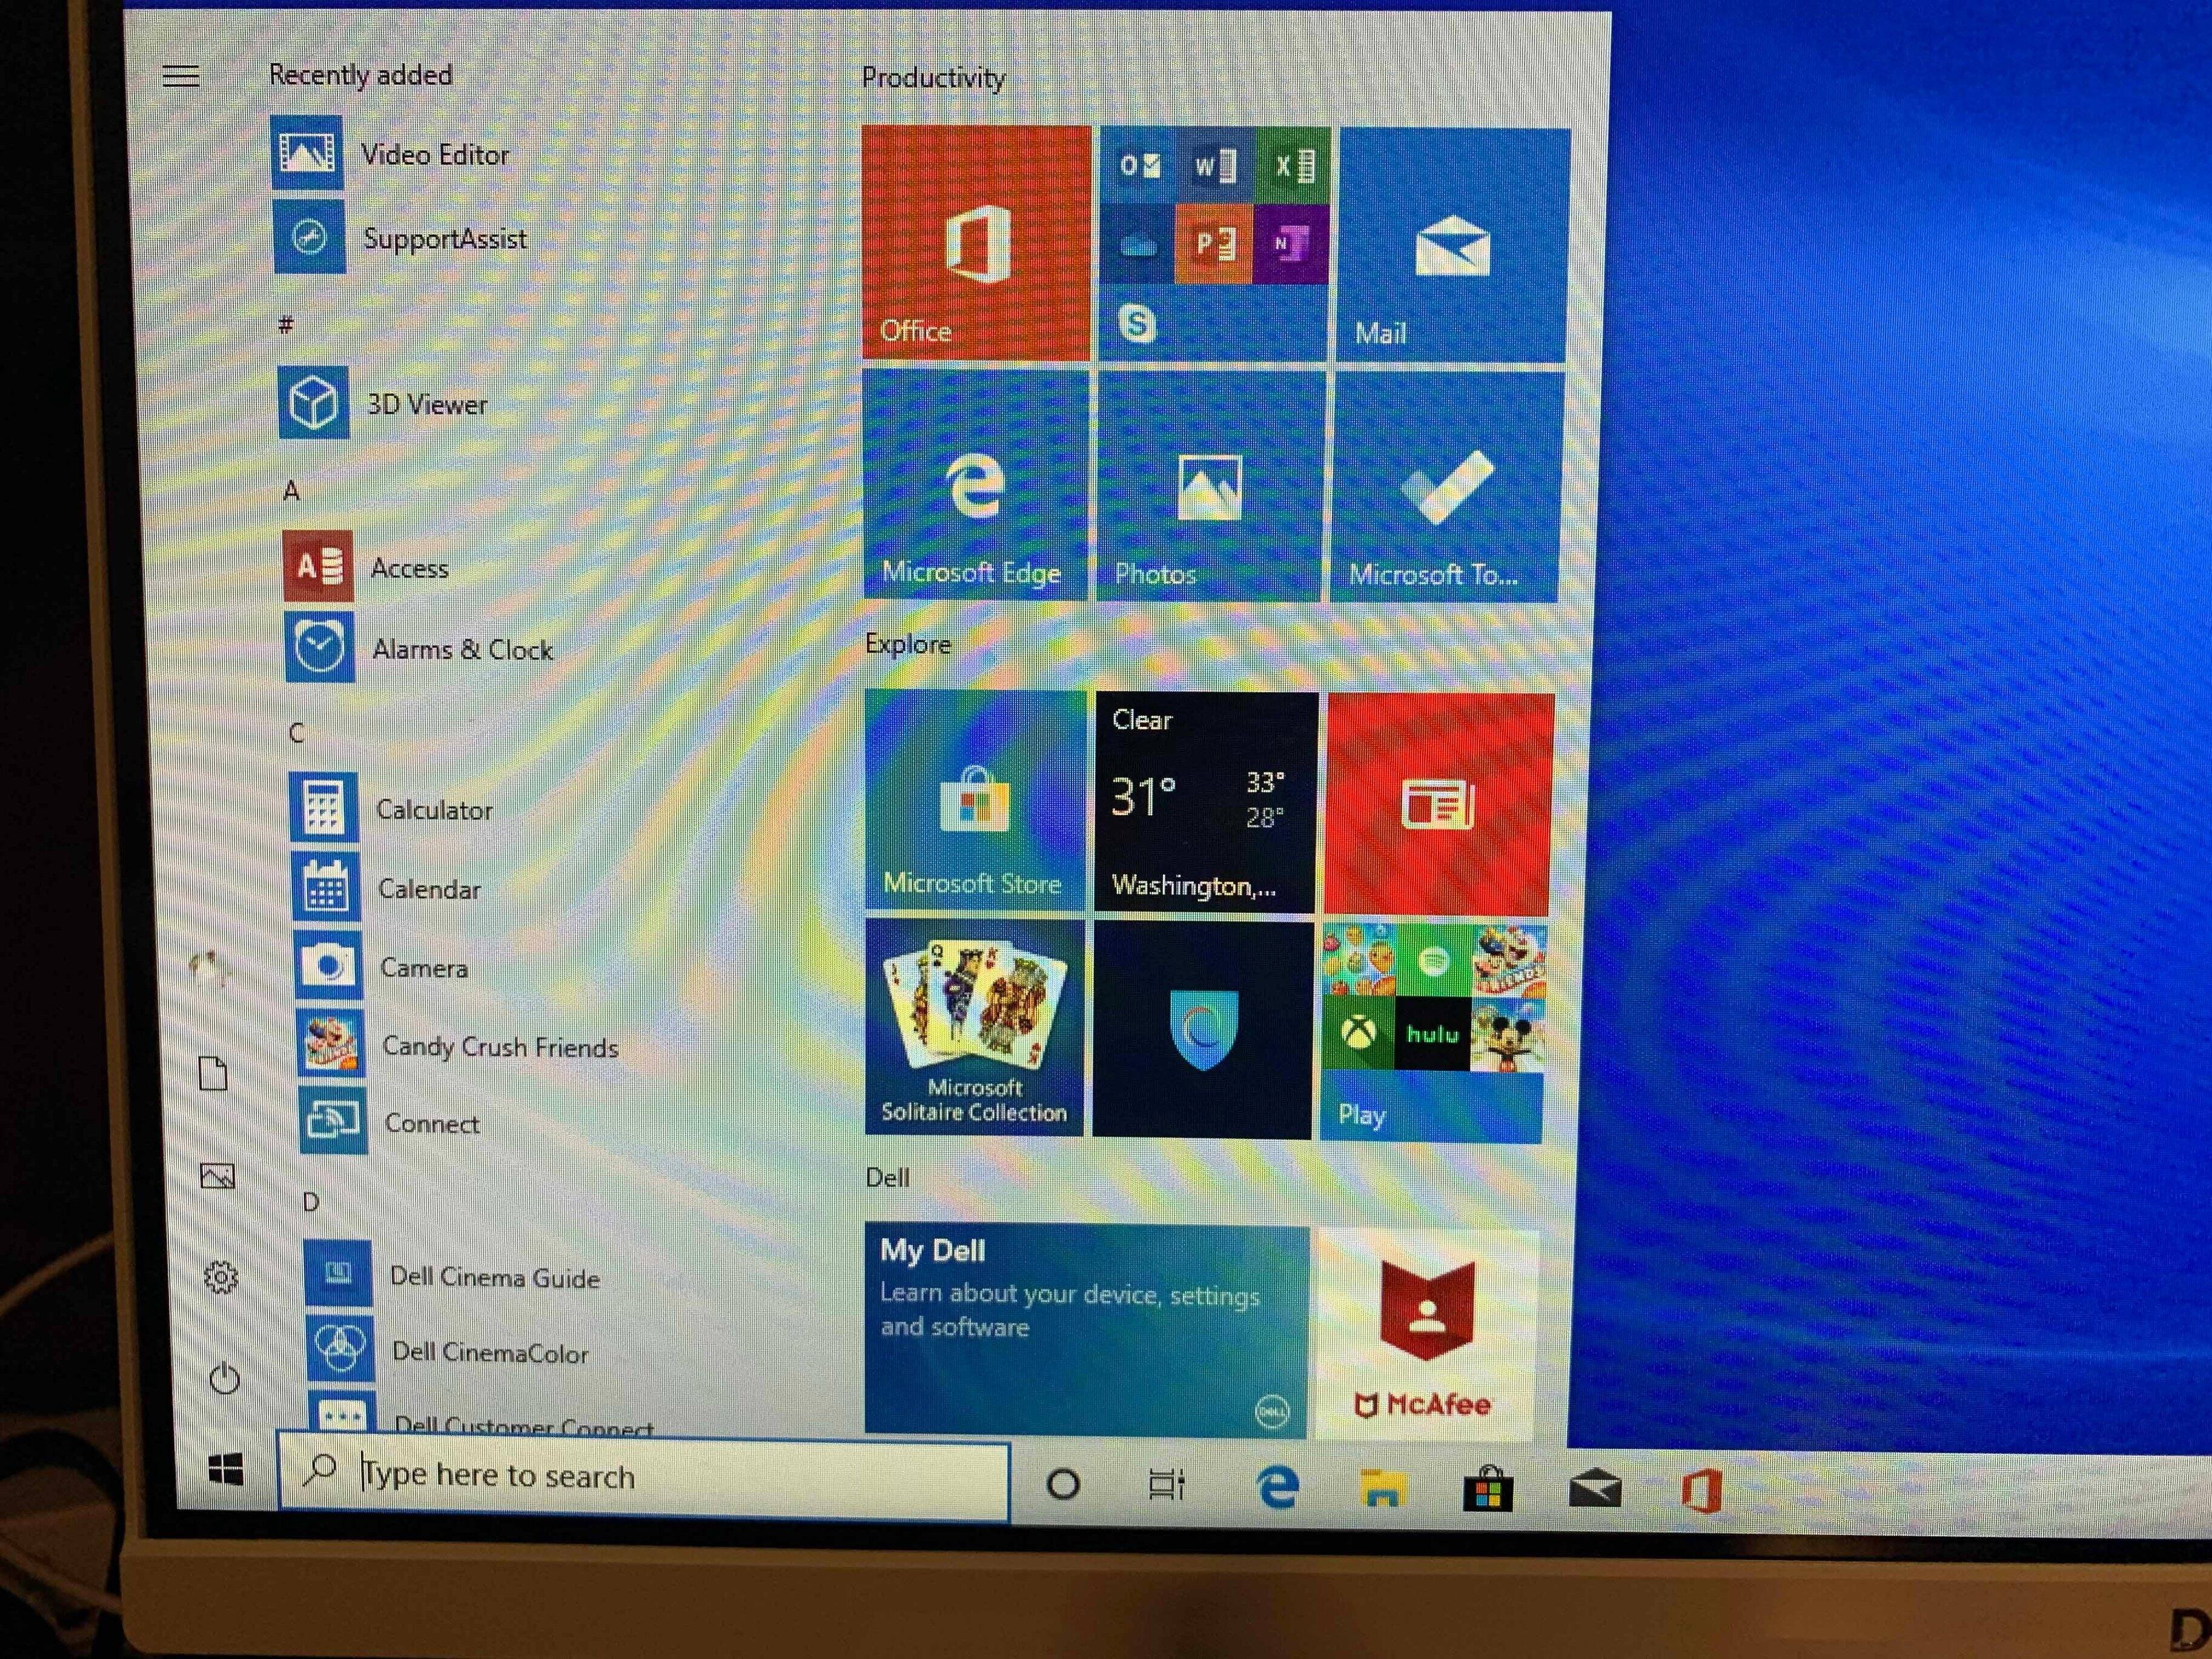
Task: Open the Office tile
Action: [975, 242]
